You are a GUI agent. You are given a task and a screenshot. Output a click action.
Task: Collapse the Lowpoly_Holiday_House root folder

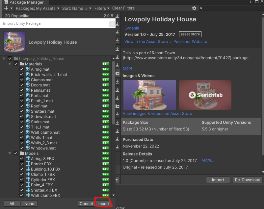point(4,59)
